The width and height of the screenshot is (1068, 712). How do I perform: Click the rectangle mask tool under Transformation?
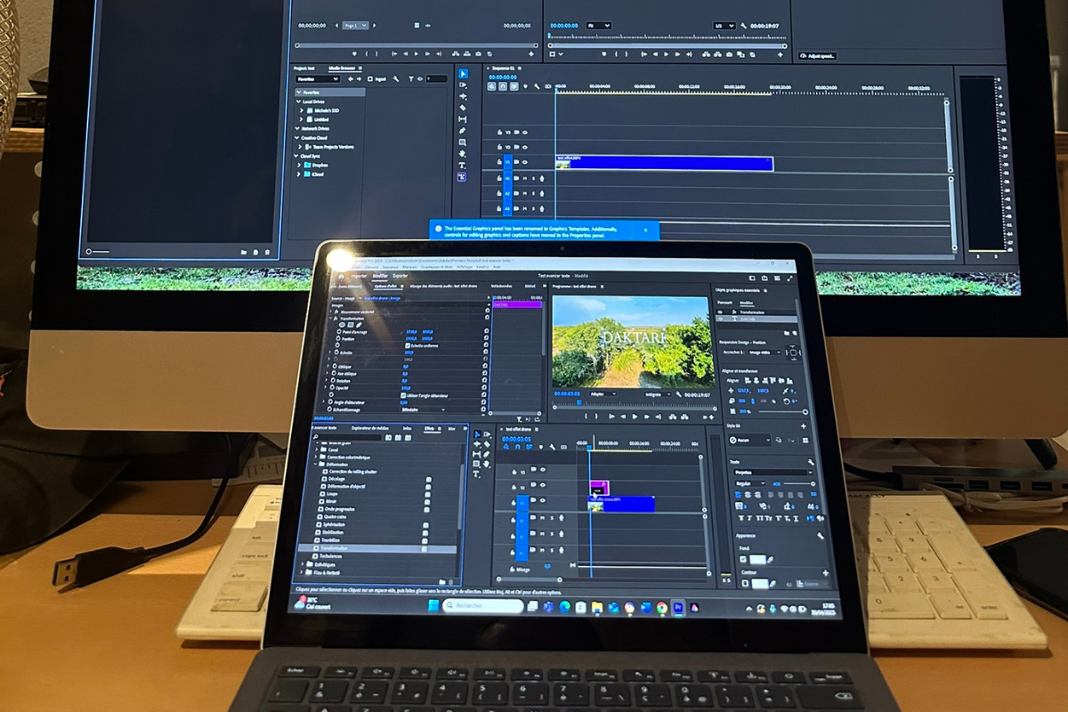352,326
